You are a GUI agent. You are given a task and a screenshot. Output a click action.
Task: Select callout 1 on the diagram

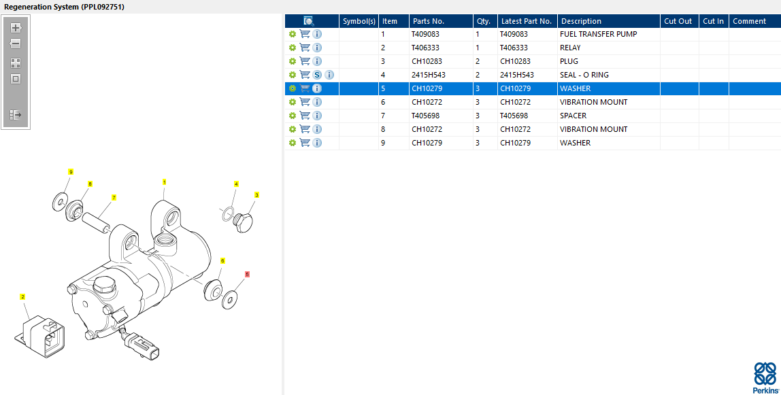165,182
